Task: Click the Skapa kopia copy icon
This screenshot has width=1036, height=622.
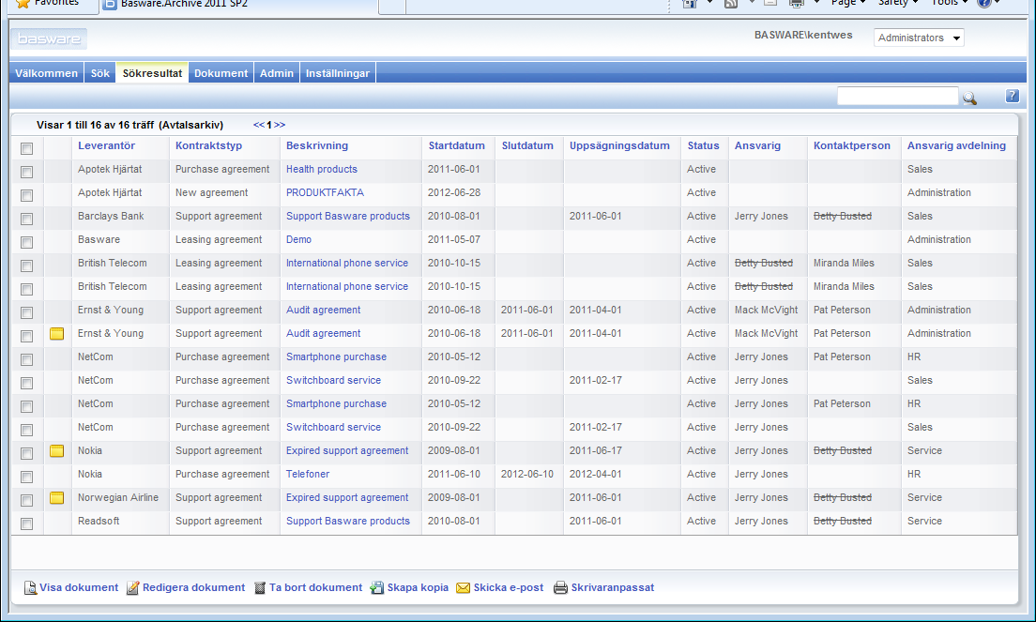Action: tap(376, 587)
